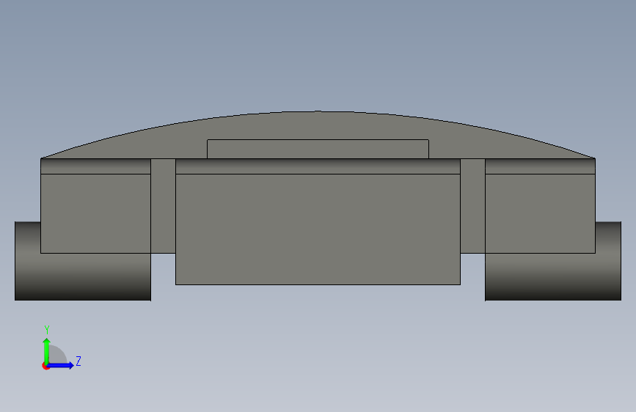Click the red X axis dot on triad
Viewport: 636px width, 412px height.
[x=45, y=366]
